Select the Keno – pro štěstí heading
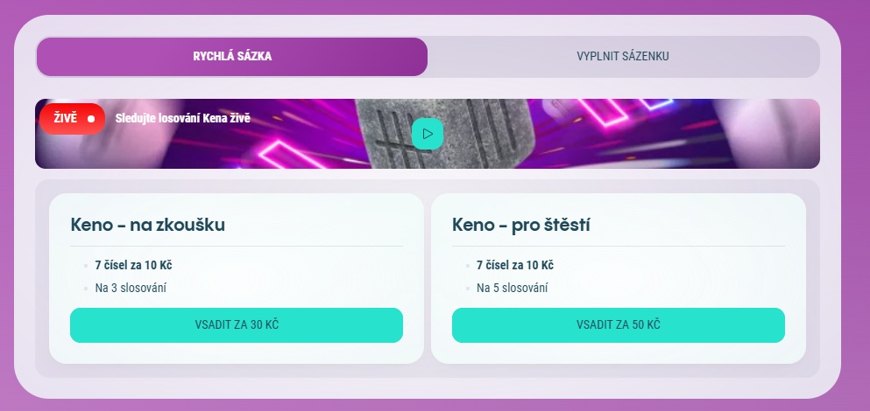870x411 pixels. click(521, 225)
